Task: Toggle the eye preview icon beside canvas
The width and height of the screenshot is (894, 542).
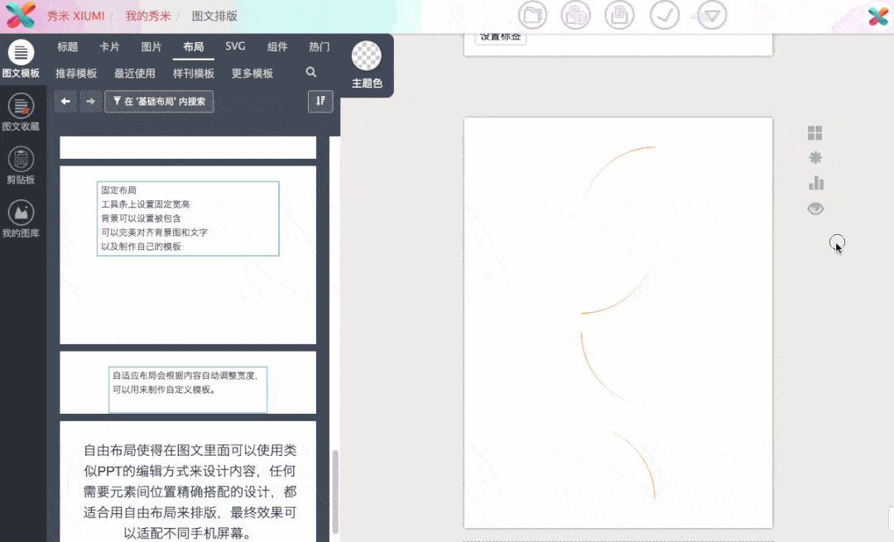Action: pyautogui.click(x=816, y=209)
